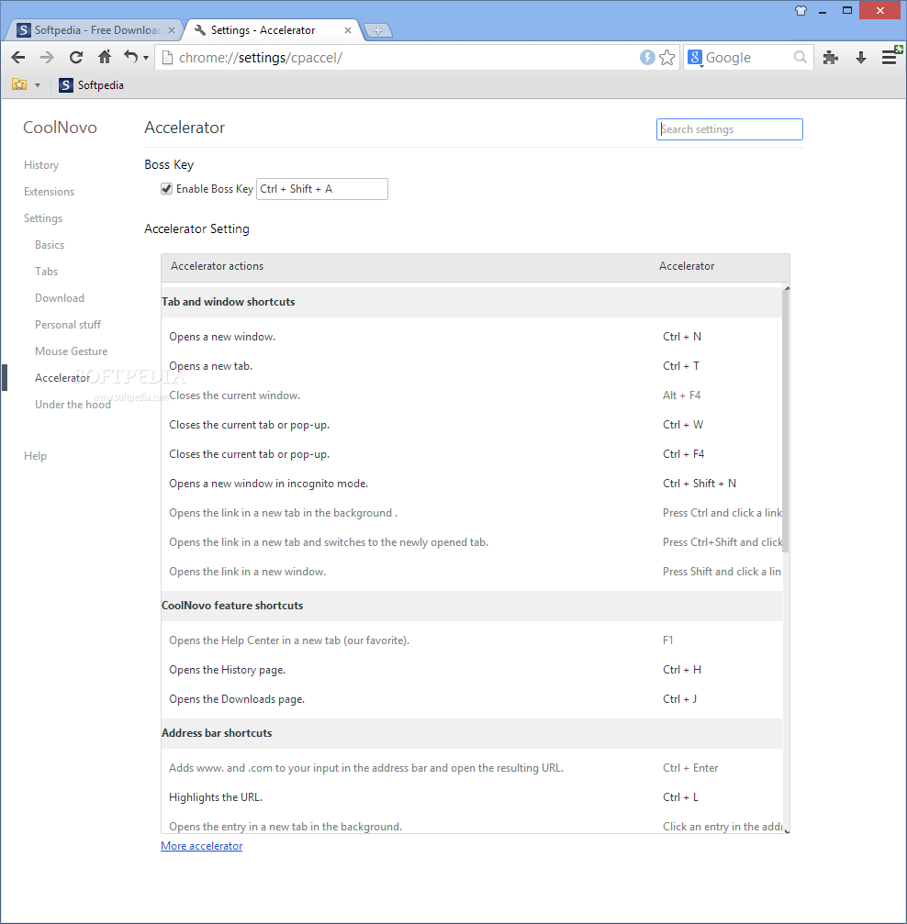Viewport: 907px width, 924px height.
Task: Click the Ctrl + T accelerator cell
Action: pyautogui.click(x=681, y=366)
